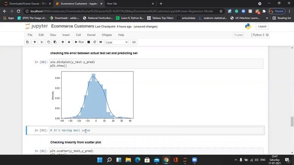Click the localhost address bar
This screenshot has width=294, height=165.
pos(122,11)
